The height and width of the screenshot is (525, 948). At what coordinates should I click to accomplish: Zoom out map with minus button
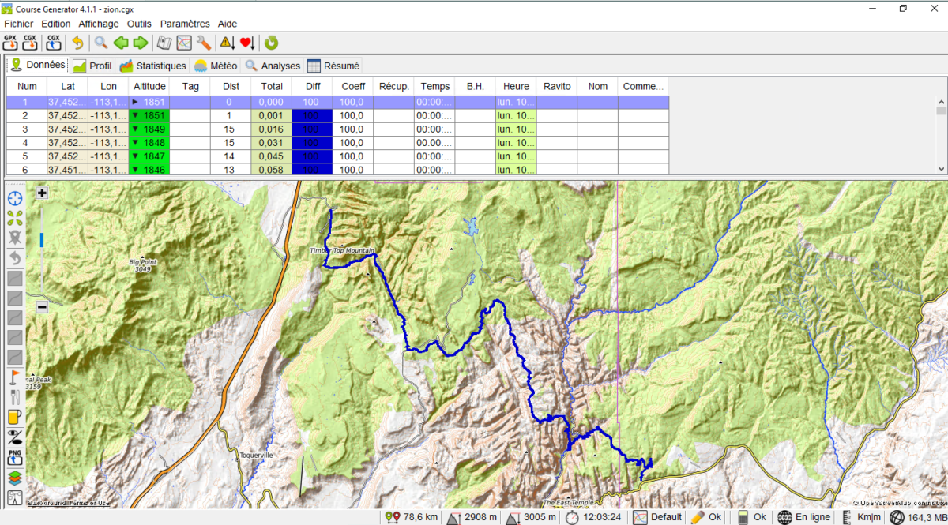tap(42, 306)
